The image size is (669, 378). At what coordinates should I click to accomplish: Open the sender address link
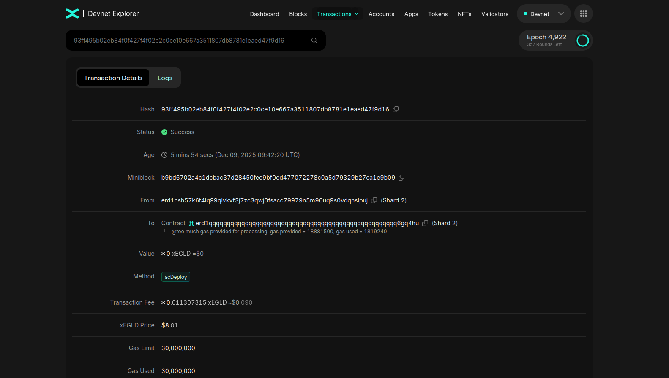click(x=264, y=200)
